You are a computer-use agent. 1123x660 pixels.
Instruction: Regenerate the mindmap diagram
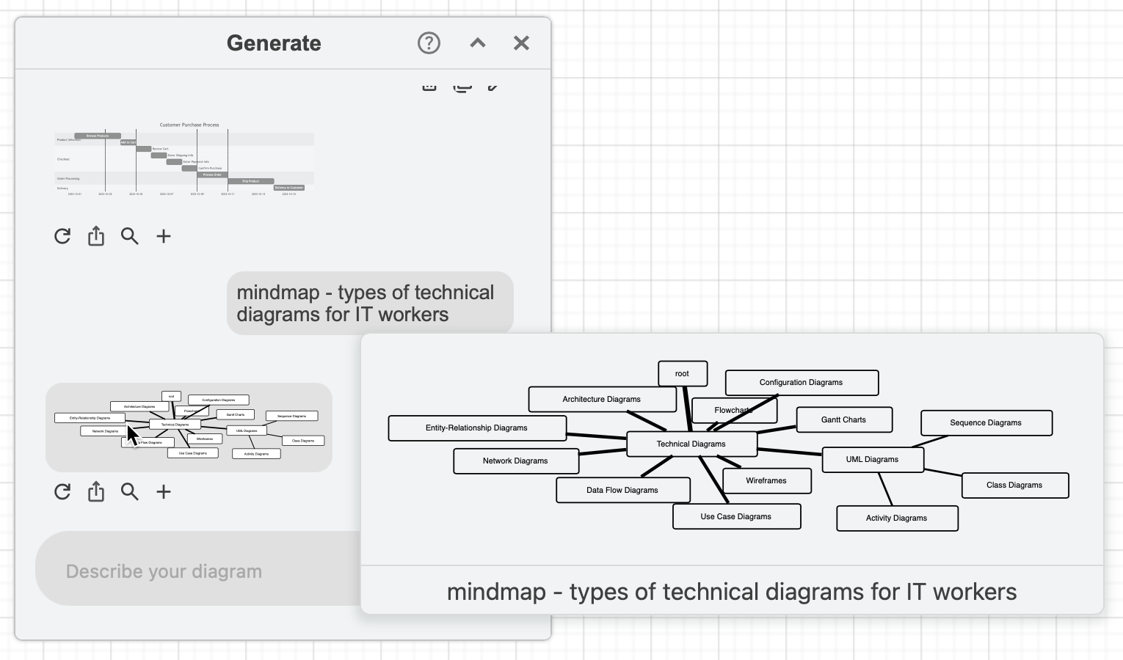(x=62, y=491)
